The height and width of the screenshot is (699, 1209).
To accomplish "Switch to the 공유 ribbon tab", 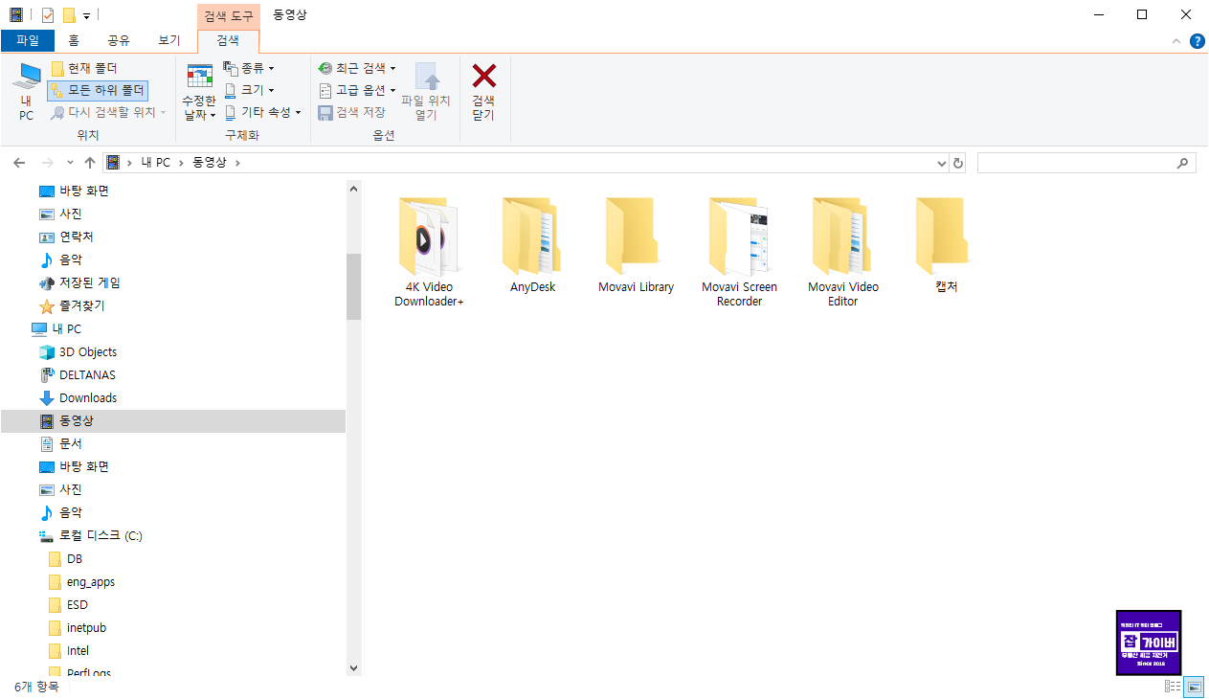I will [119, 40].
